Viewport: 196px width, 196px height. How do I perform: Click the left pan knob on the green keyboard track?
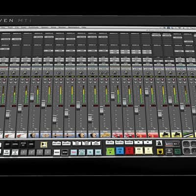pos(179,73)
